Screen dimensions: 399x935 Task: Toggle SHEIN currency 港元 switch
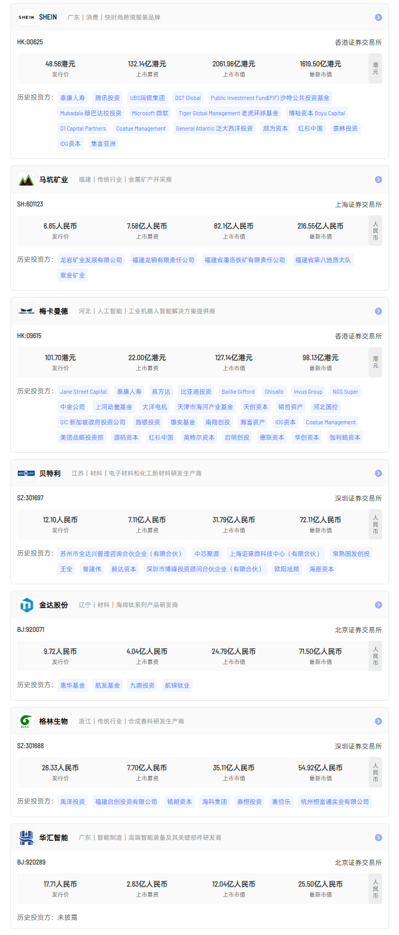click(375, 68)
